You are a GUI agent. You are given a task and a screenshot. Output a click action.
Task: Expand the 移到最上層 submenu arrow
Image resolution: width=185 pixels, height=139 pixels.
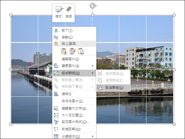pos(93,80)
